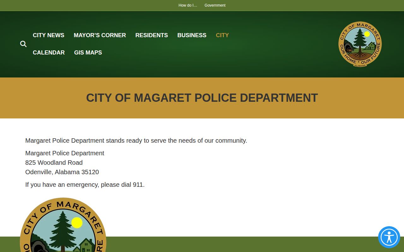Click the City of Margaret header logo
This screenshot has height=252, width=404.
pos(360,44)
